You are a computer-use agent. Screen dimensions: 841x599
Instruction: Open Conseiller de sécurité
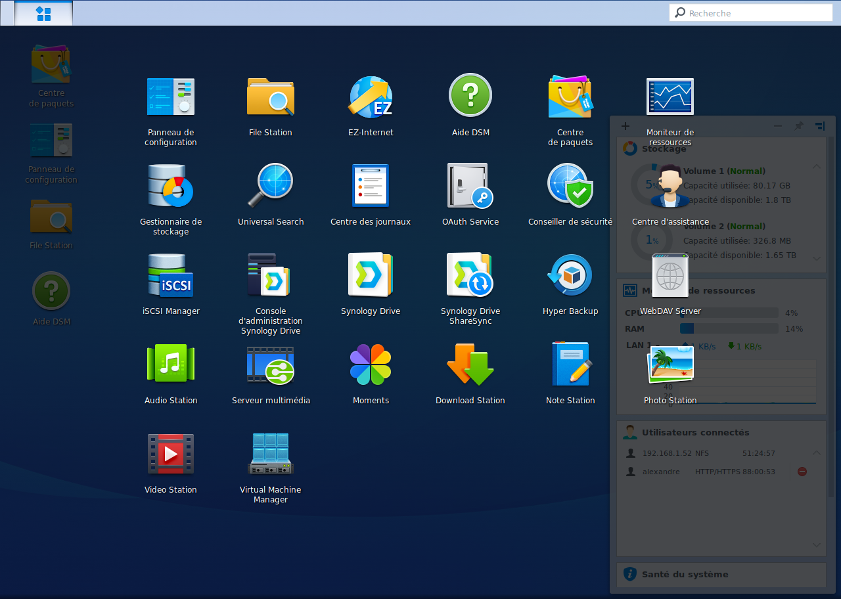pyautogui.click(x=570, y=187)
